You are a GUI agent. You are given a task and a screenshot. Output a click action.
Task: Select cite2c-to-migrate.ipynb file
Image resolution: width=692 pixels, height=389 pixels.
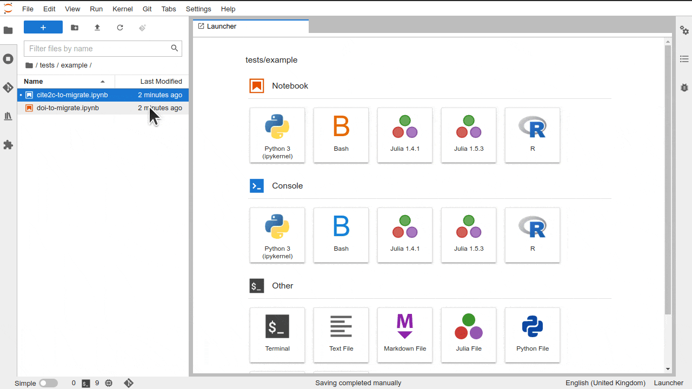point(103,95)
